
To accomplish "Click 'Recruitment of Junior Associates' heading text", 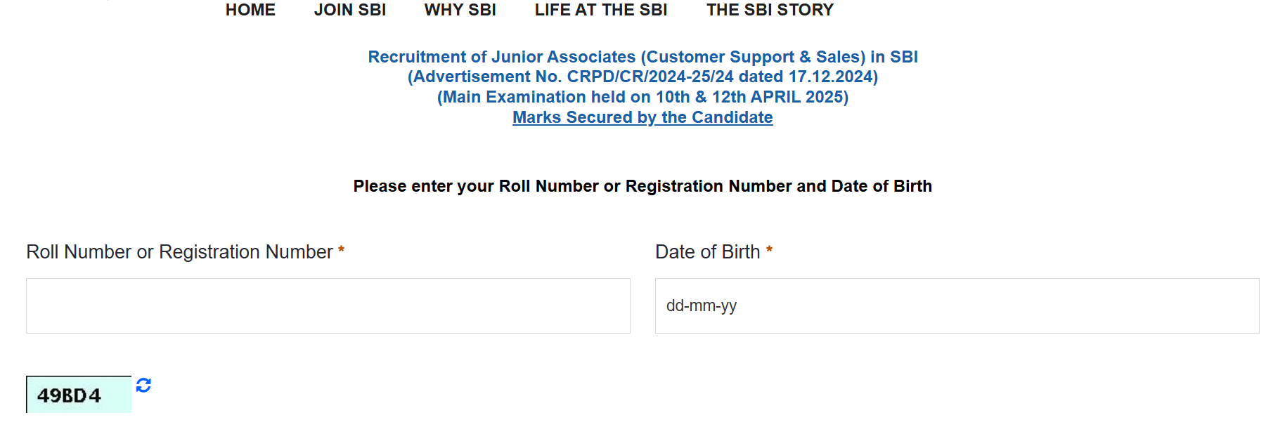I will click(501, 57).
